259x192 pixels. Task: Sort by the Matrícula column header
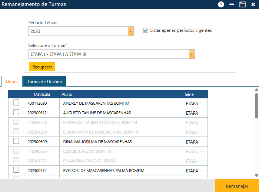point(41,94)
